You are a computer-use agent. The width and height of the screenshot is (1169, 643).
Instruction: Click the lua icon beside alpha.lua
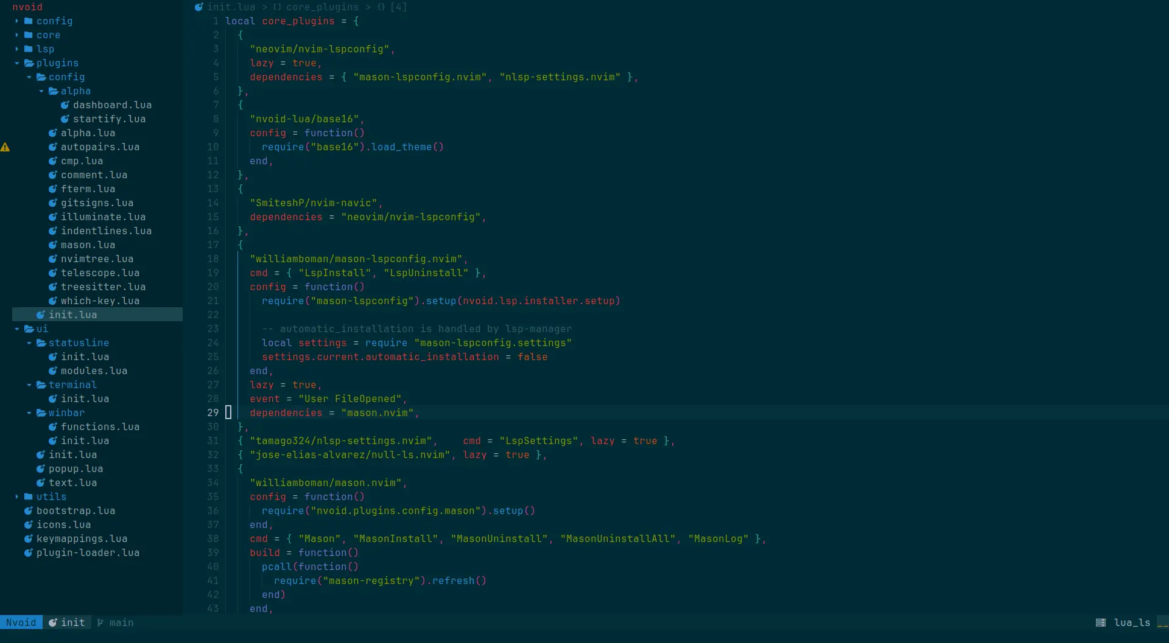pos(53,133)
